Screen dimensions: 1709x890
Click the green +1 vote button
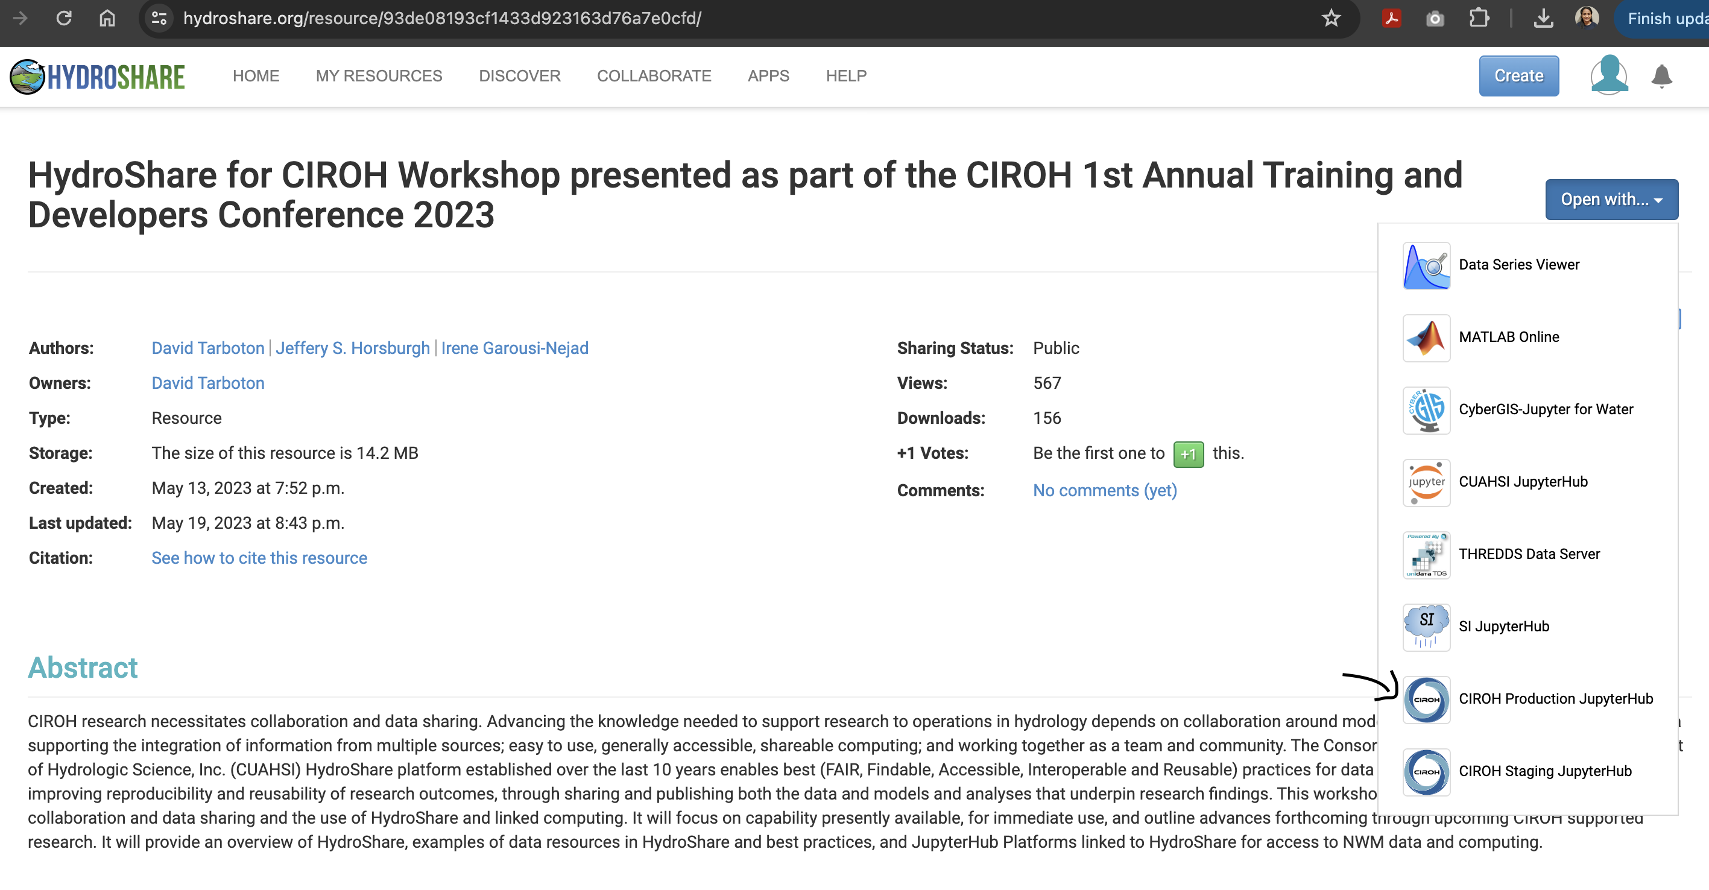tap(1188, 454)
